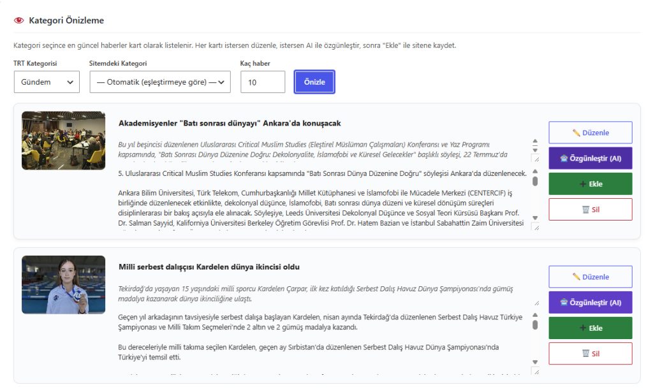Click the italic summary starting "Bu yıl beşincisi düzenlenen"
Screen dimensions: 653x392
tap(312, 149)
